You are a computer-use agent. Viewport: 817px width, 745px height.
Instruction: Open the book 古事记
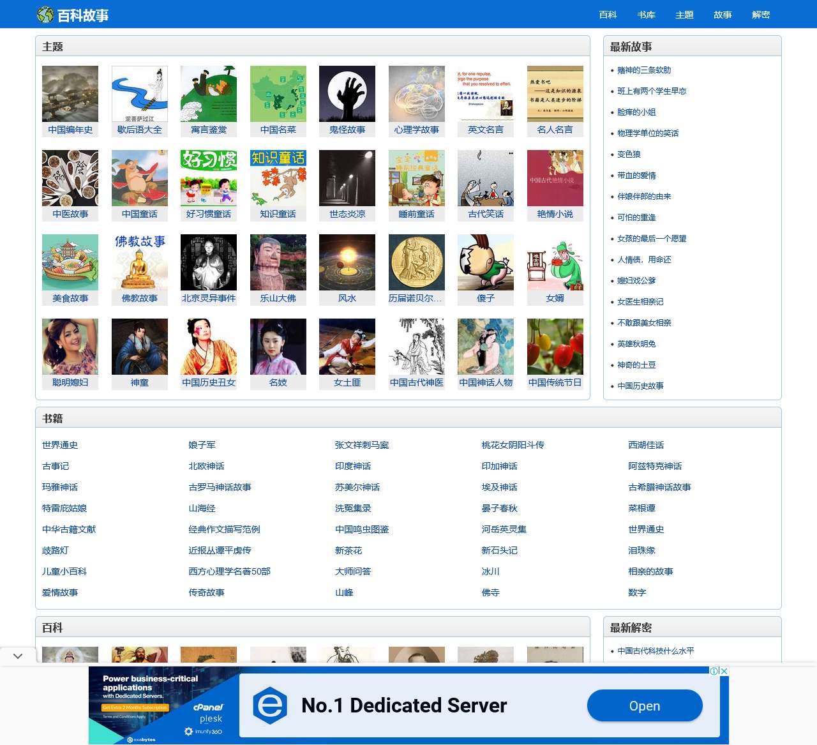point(56,466)
